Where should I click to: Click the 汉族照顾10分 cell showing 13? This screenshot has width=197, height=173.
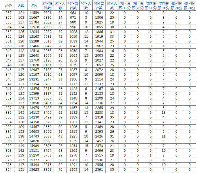pyautogui.click(x=164, y=113)
